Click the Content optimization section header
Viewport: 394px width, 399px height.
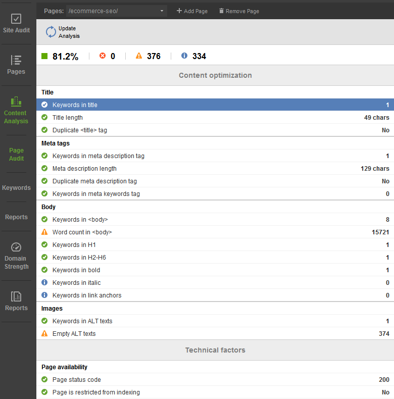pos(215,75)
